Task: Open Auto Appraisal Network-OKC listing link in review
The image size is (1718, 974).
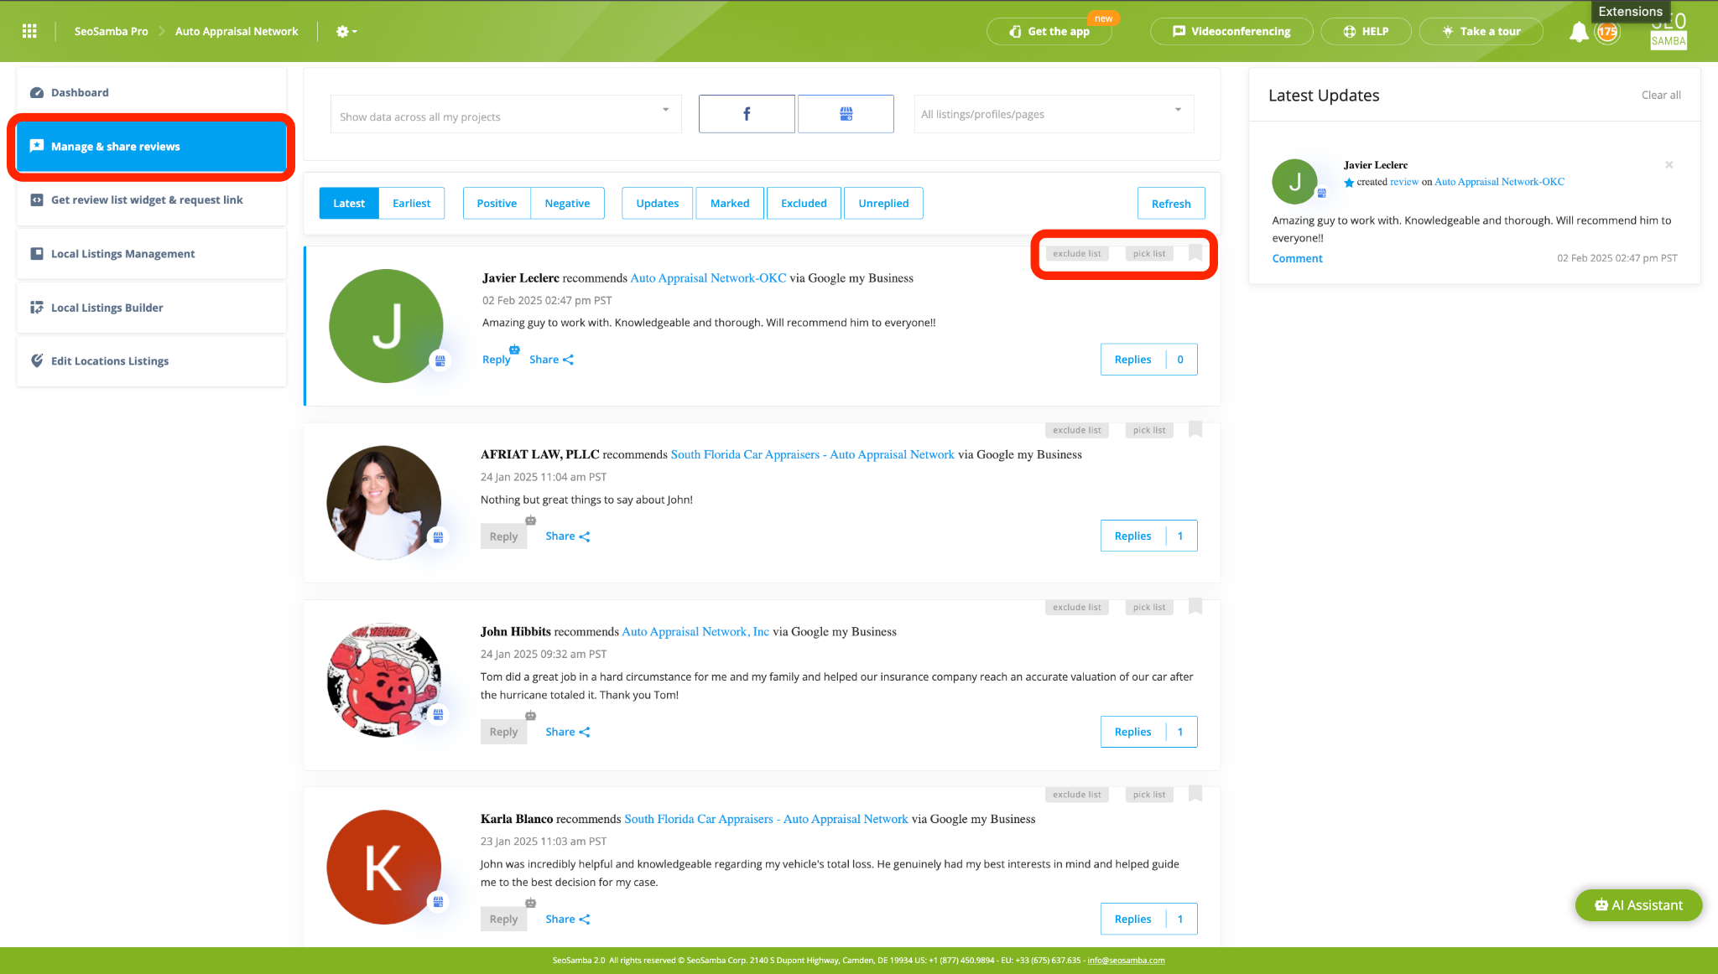Action: pyautogui.click(x=708, y=277)
